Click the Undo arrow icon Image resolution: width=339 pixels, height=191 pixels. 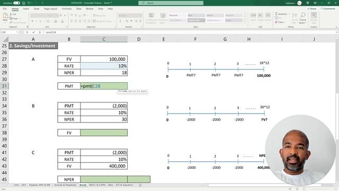[x=29, y=3]
